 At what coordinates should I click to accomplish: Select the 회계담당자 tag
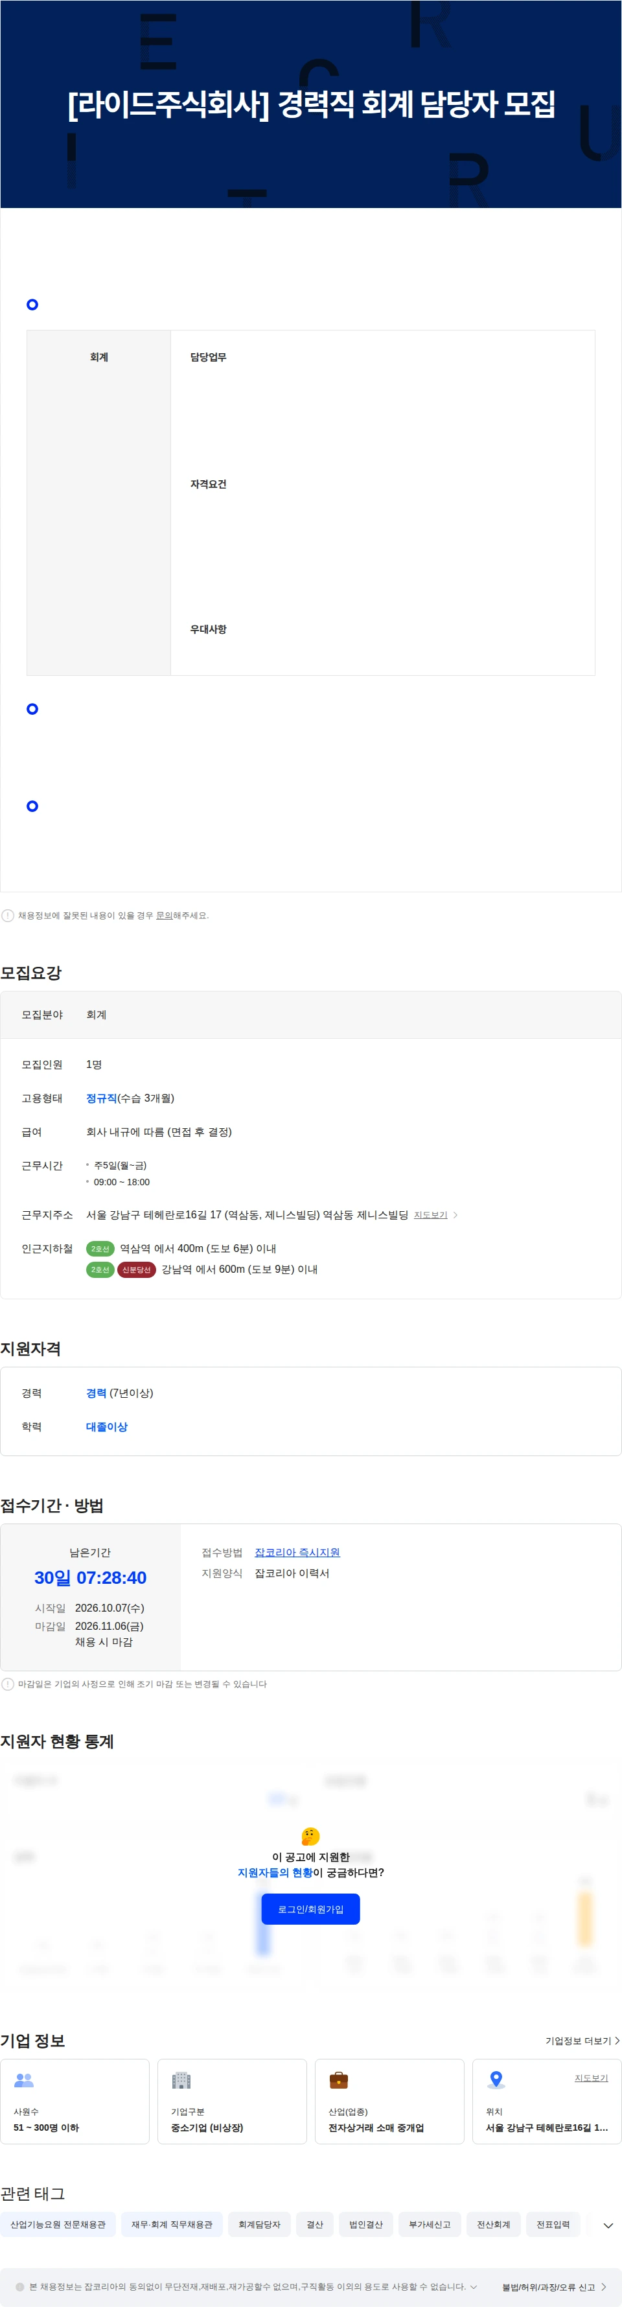[260, 2225]
